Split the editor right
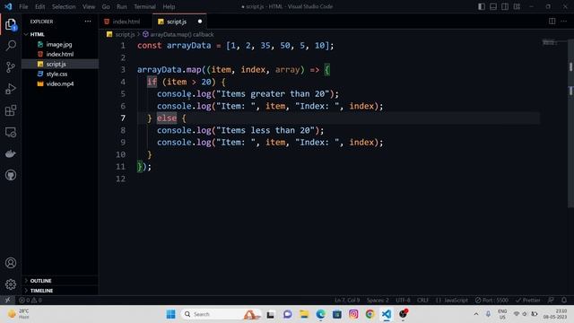574x323 pixels. 552,22
